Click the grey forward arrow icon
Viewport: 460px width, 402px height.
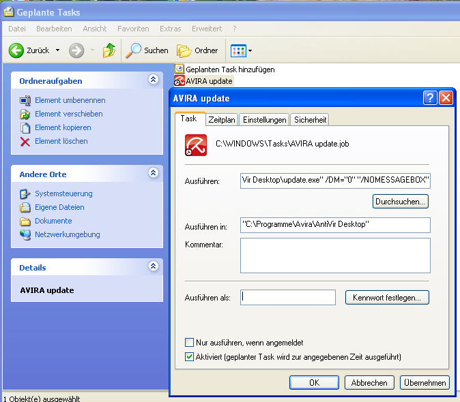pos(76,50)
